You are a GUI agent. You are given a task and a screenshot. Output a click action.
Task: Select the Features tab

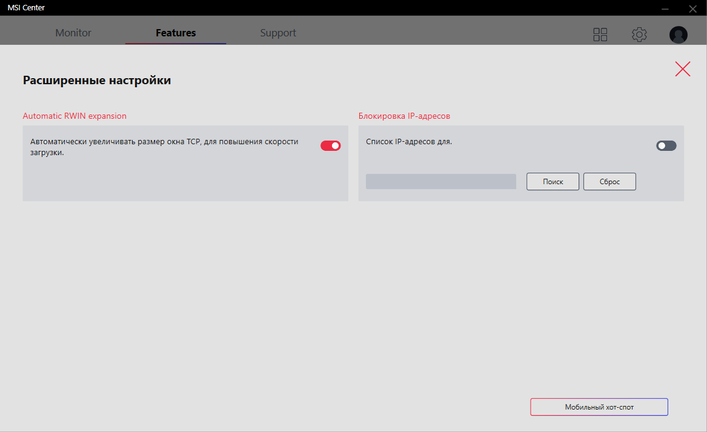(176, 33)
